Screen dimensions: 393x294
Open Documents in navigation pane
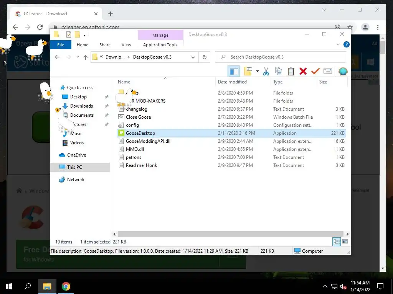pyautogui.click(x=82, y=115)
